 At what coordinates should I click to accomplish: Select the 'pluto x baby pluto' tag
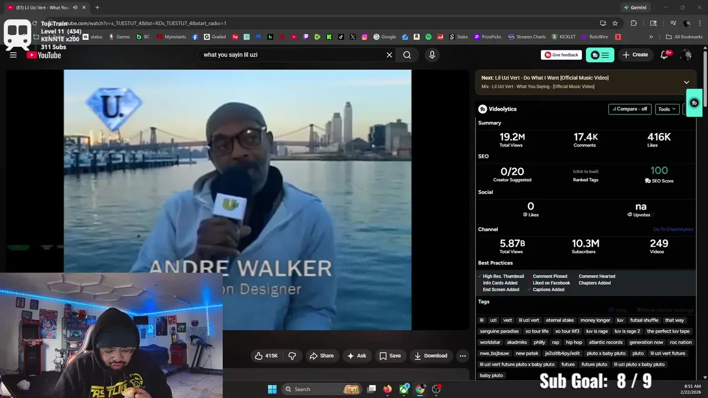pyautogui.click(x=606, y=353)
